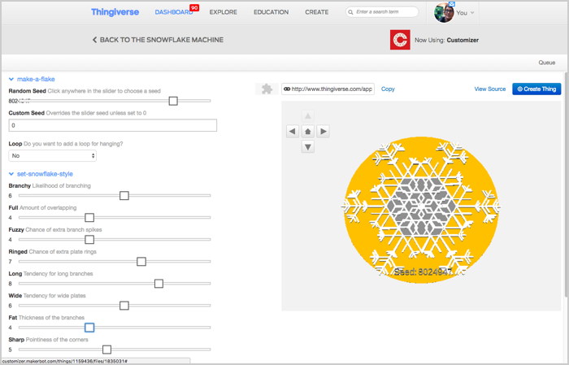Screen dimensions: 569x365
Task: Click the rotate view right arrow
Action: [x=324, y=131]
